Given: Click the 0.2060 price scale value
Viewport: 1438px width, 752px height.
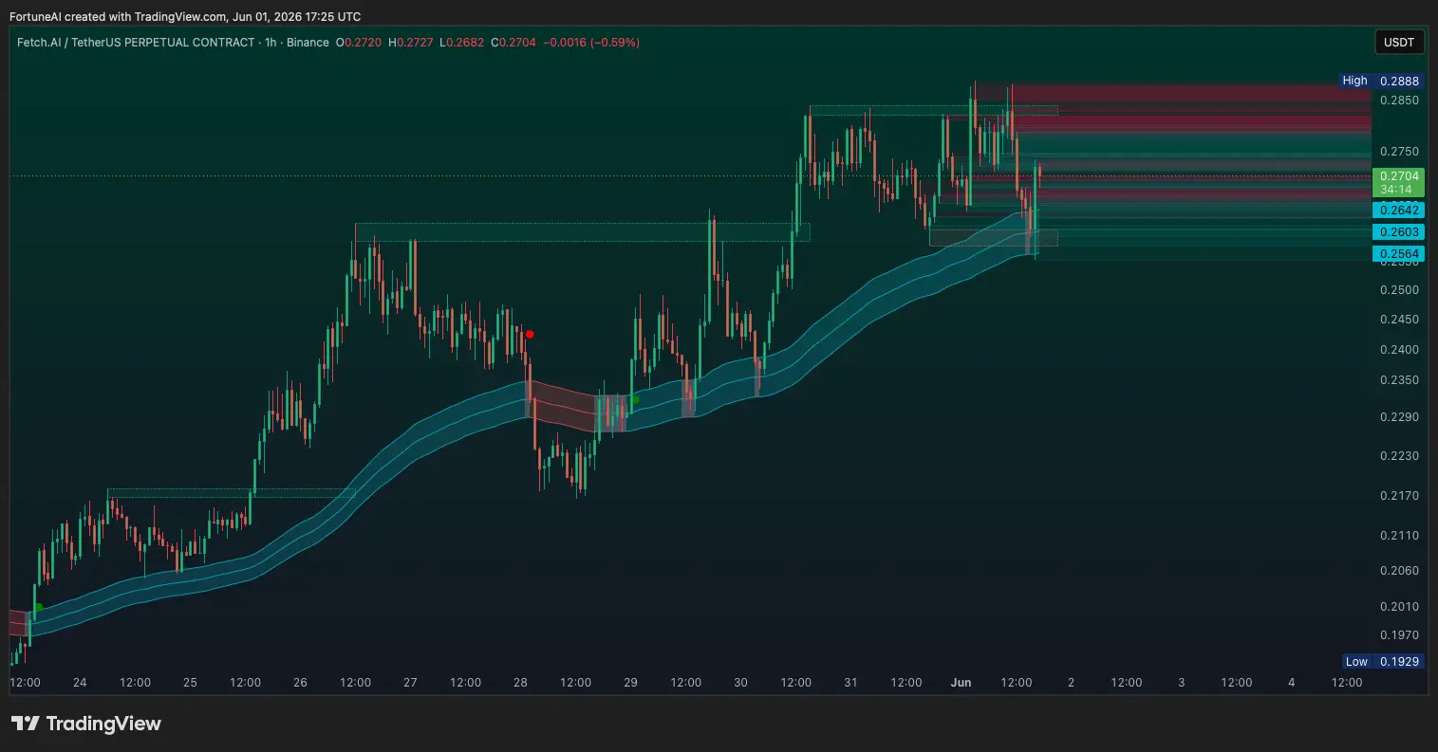Looking at the screenshot, I should click(1399, 571).
